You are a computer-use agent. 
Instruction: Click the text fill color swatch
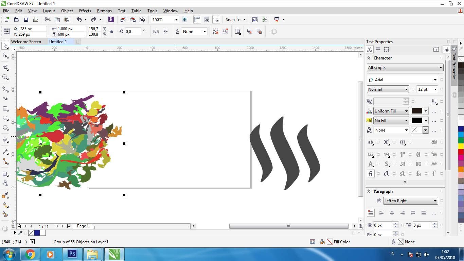click(417, 111)
